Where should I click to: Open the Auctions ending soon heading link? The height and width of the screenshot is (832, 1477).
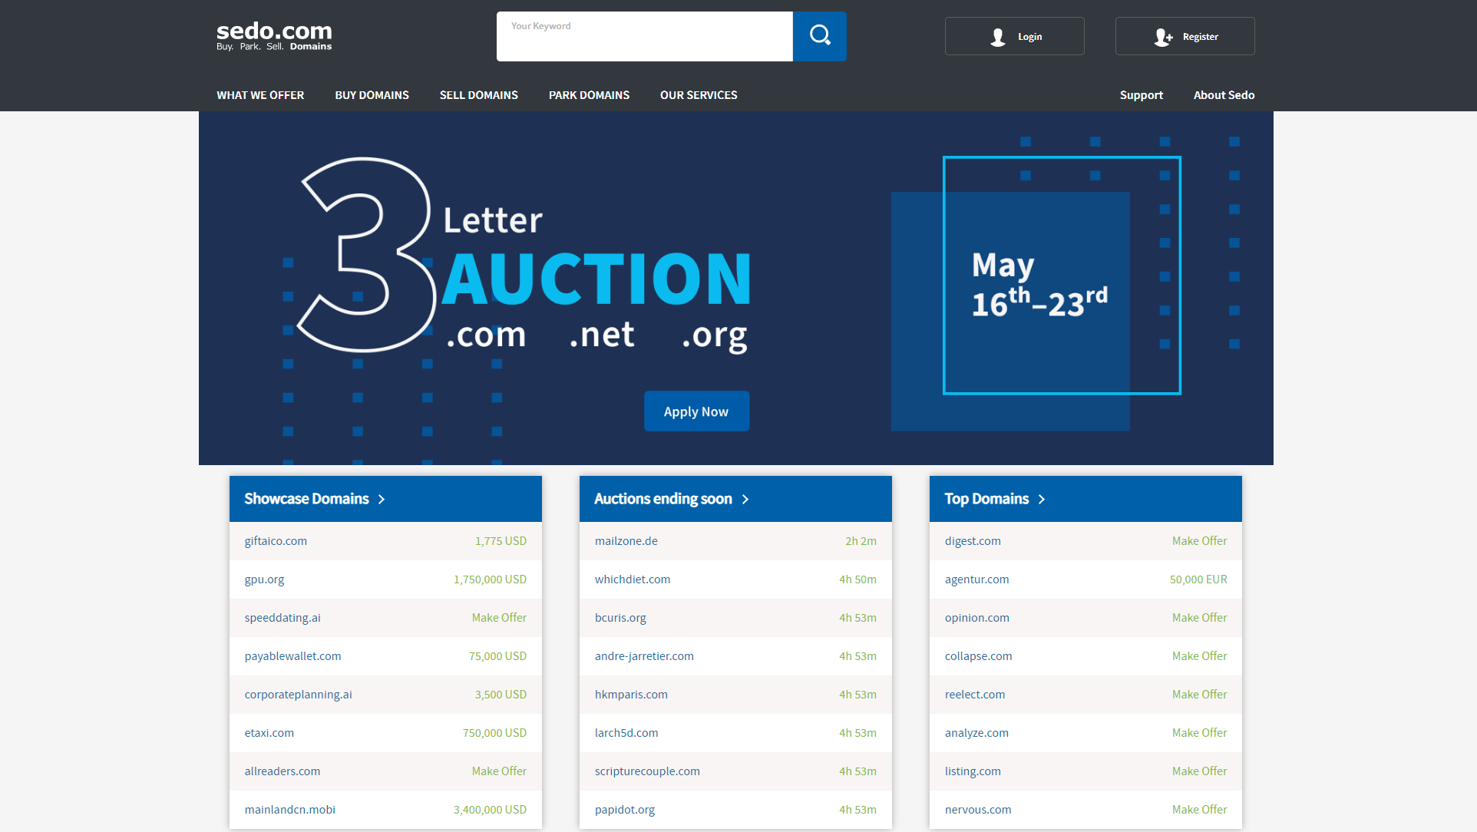[x=663, y=499]
